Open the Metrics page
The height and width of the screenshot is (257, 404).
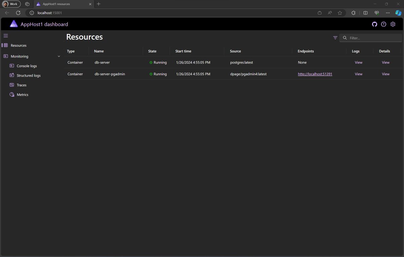[22, 94]
